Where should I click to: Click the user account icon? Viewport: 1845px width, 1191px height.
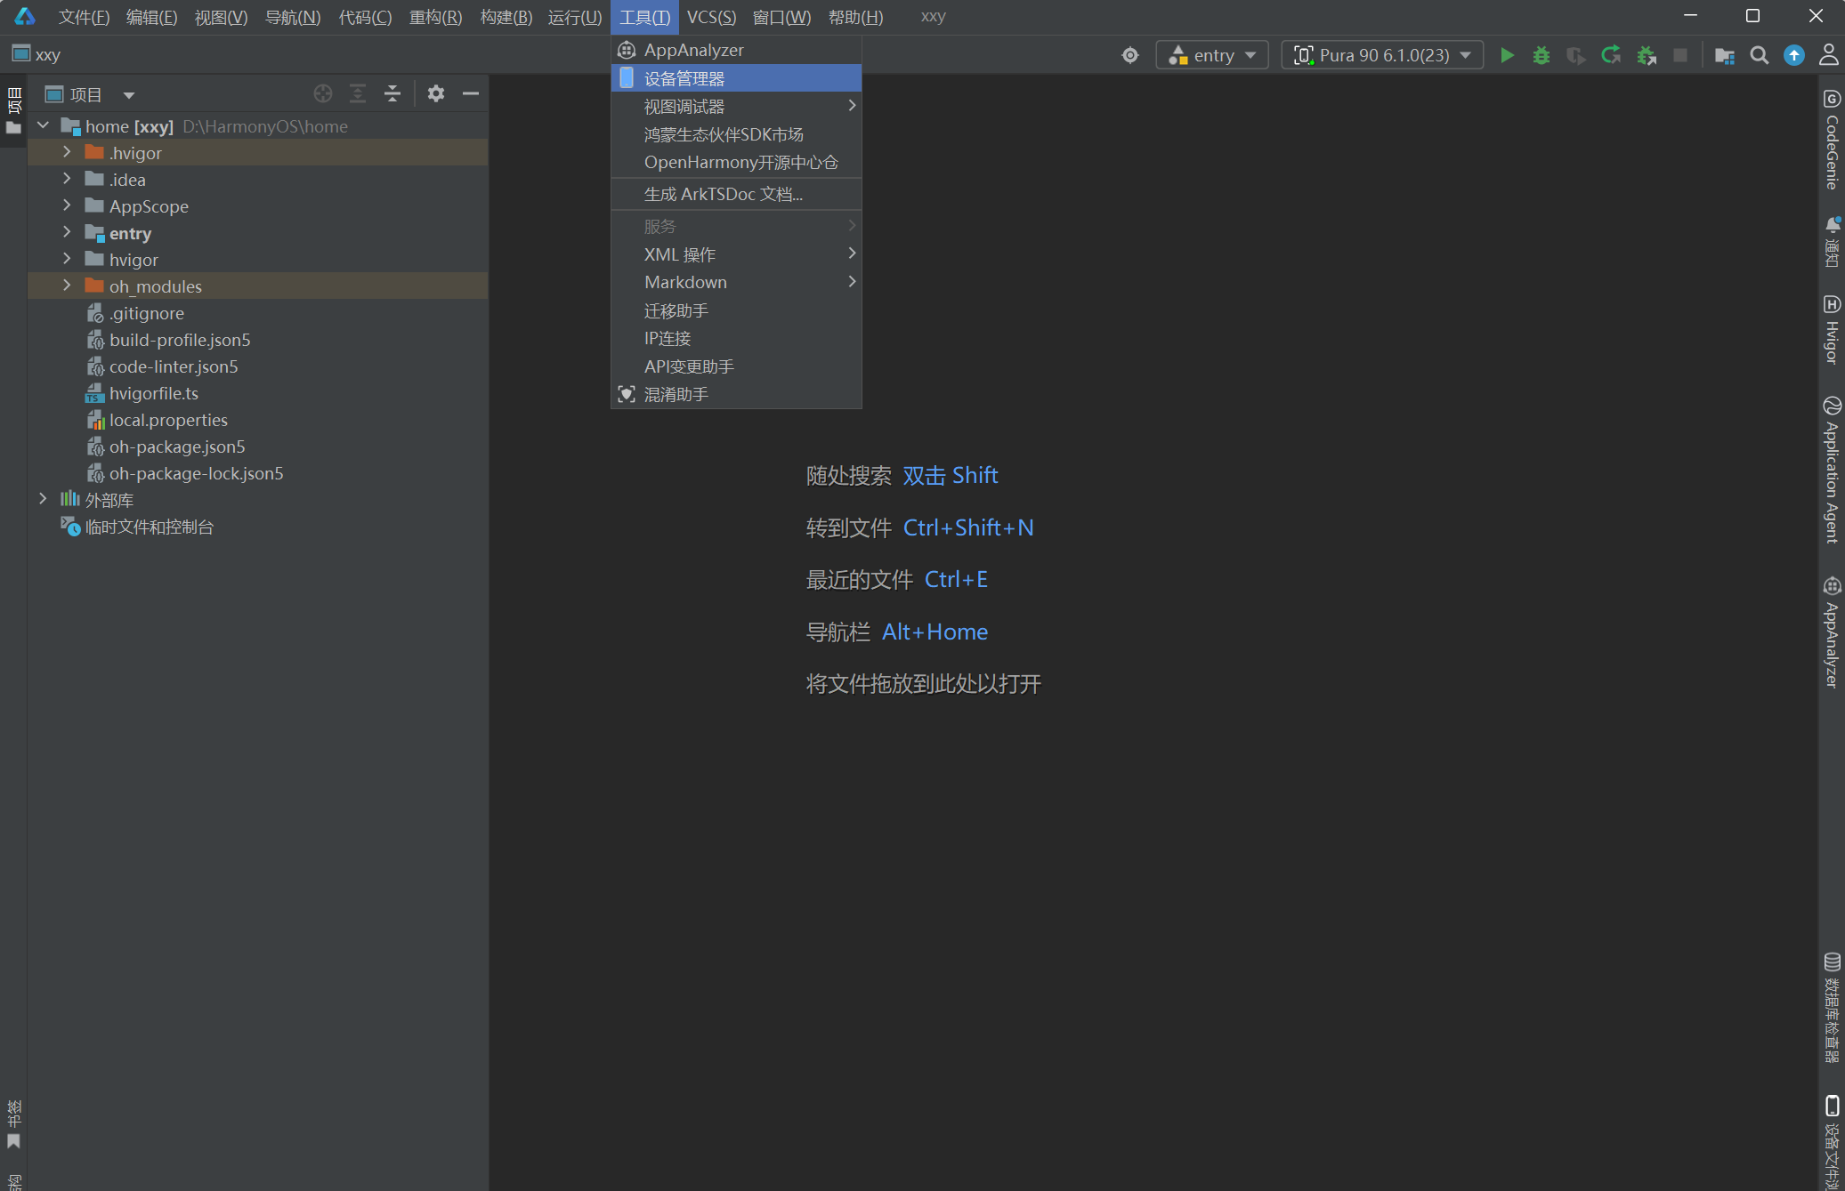(x=1828, y=55)
